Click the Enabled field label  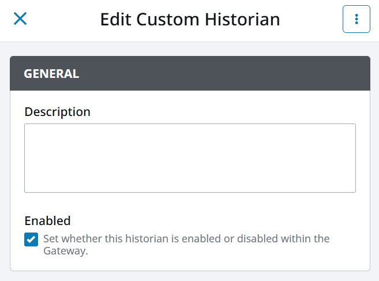pos(47,220)
